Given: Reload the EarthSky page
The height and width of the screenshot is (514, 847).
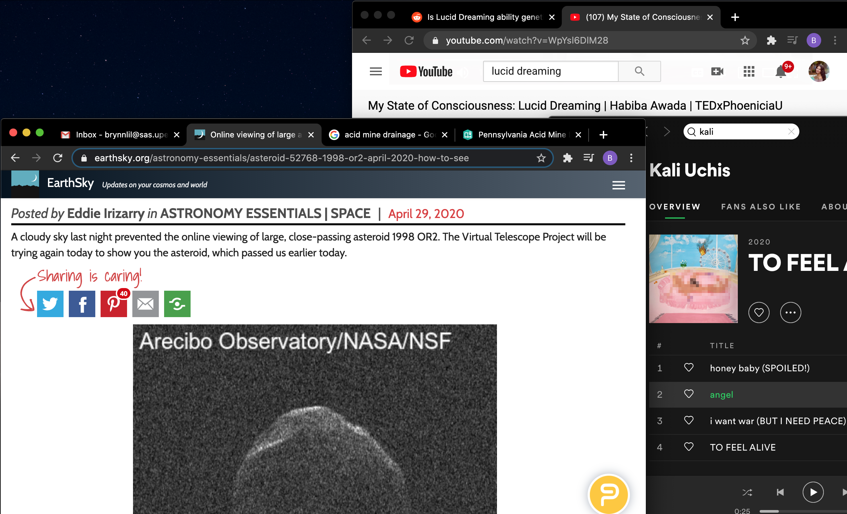Looking at the screenshot, I should pyautogui.click(x=58, y=158).
